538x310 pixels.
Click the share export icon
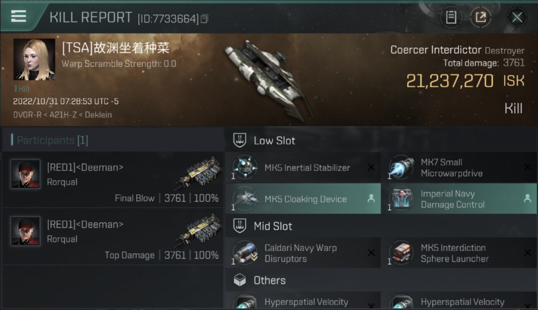(x=480, y=17)
